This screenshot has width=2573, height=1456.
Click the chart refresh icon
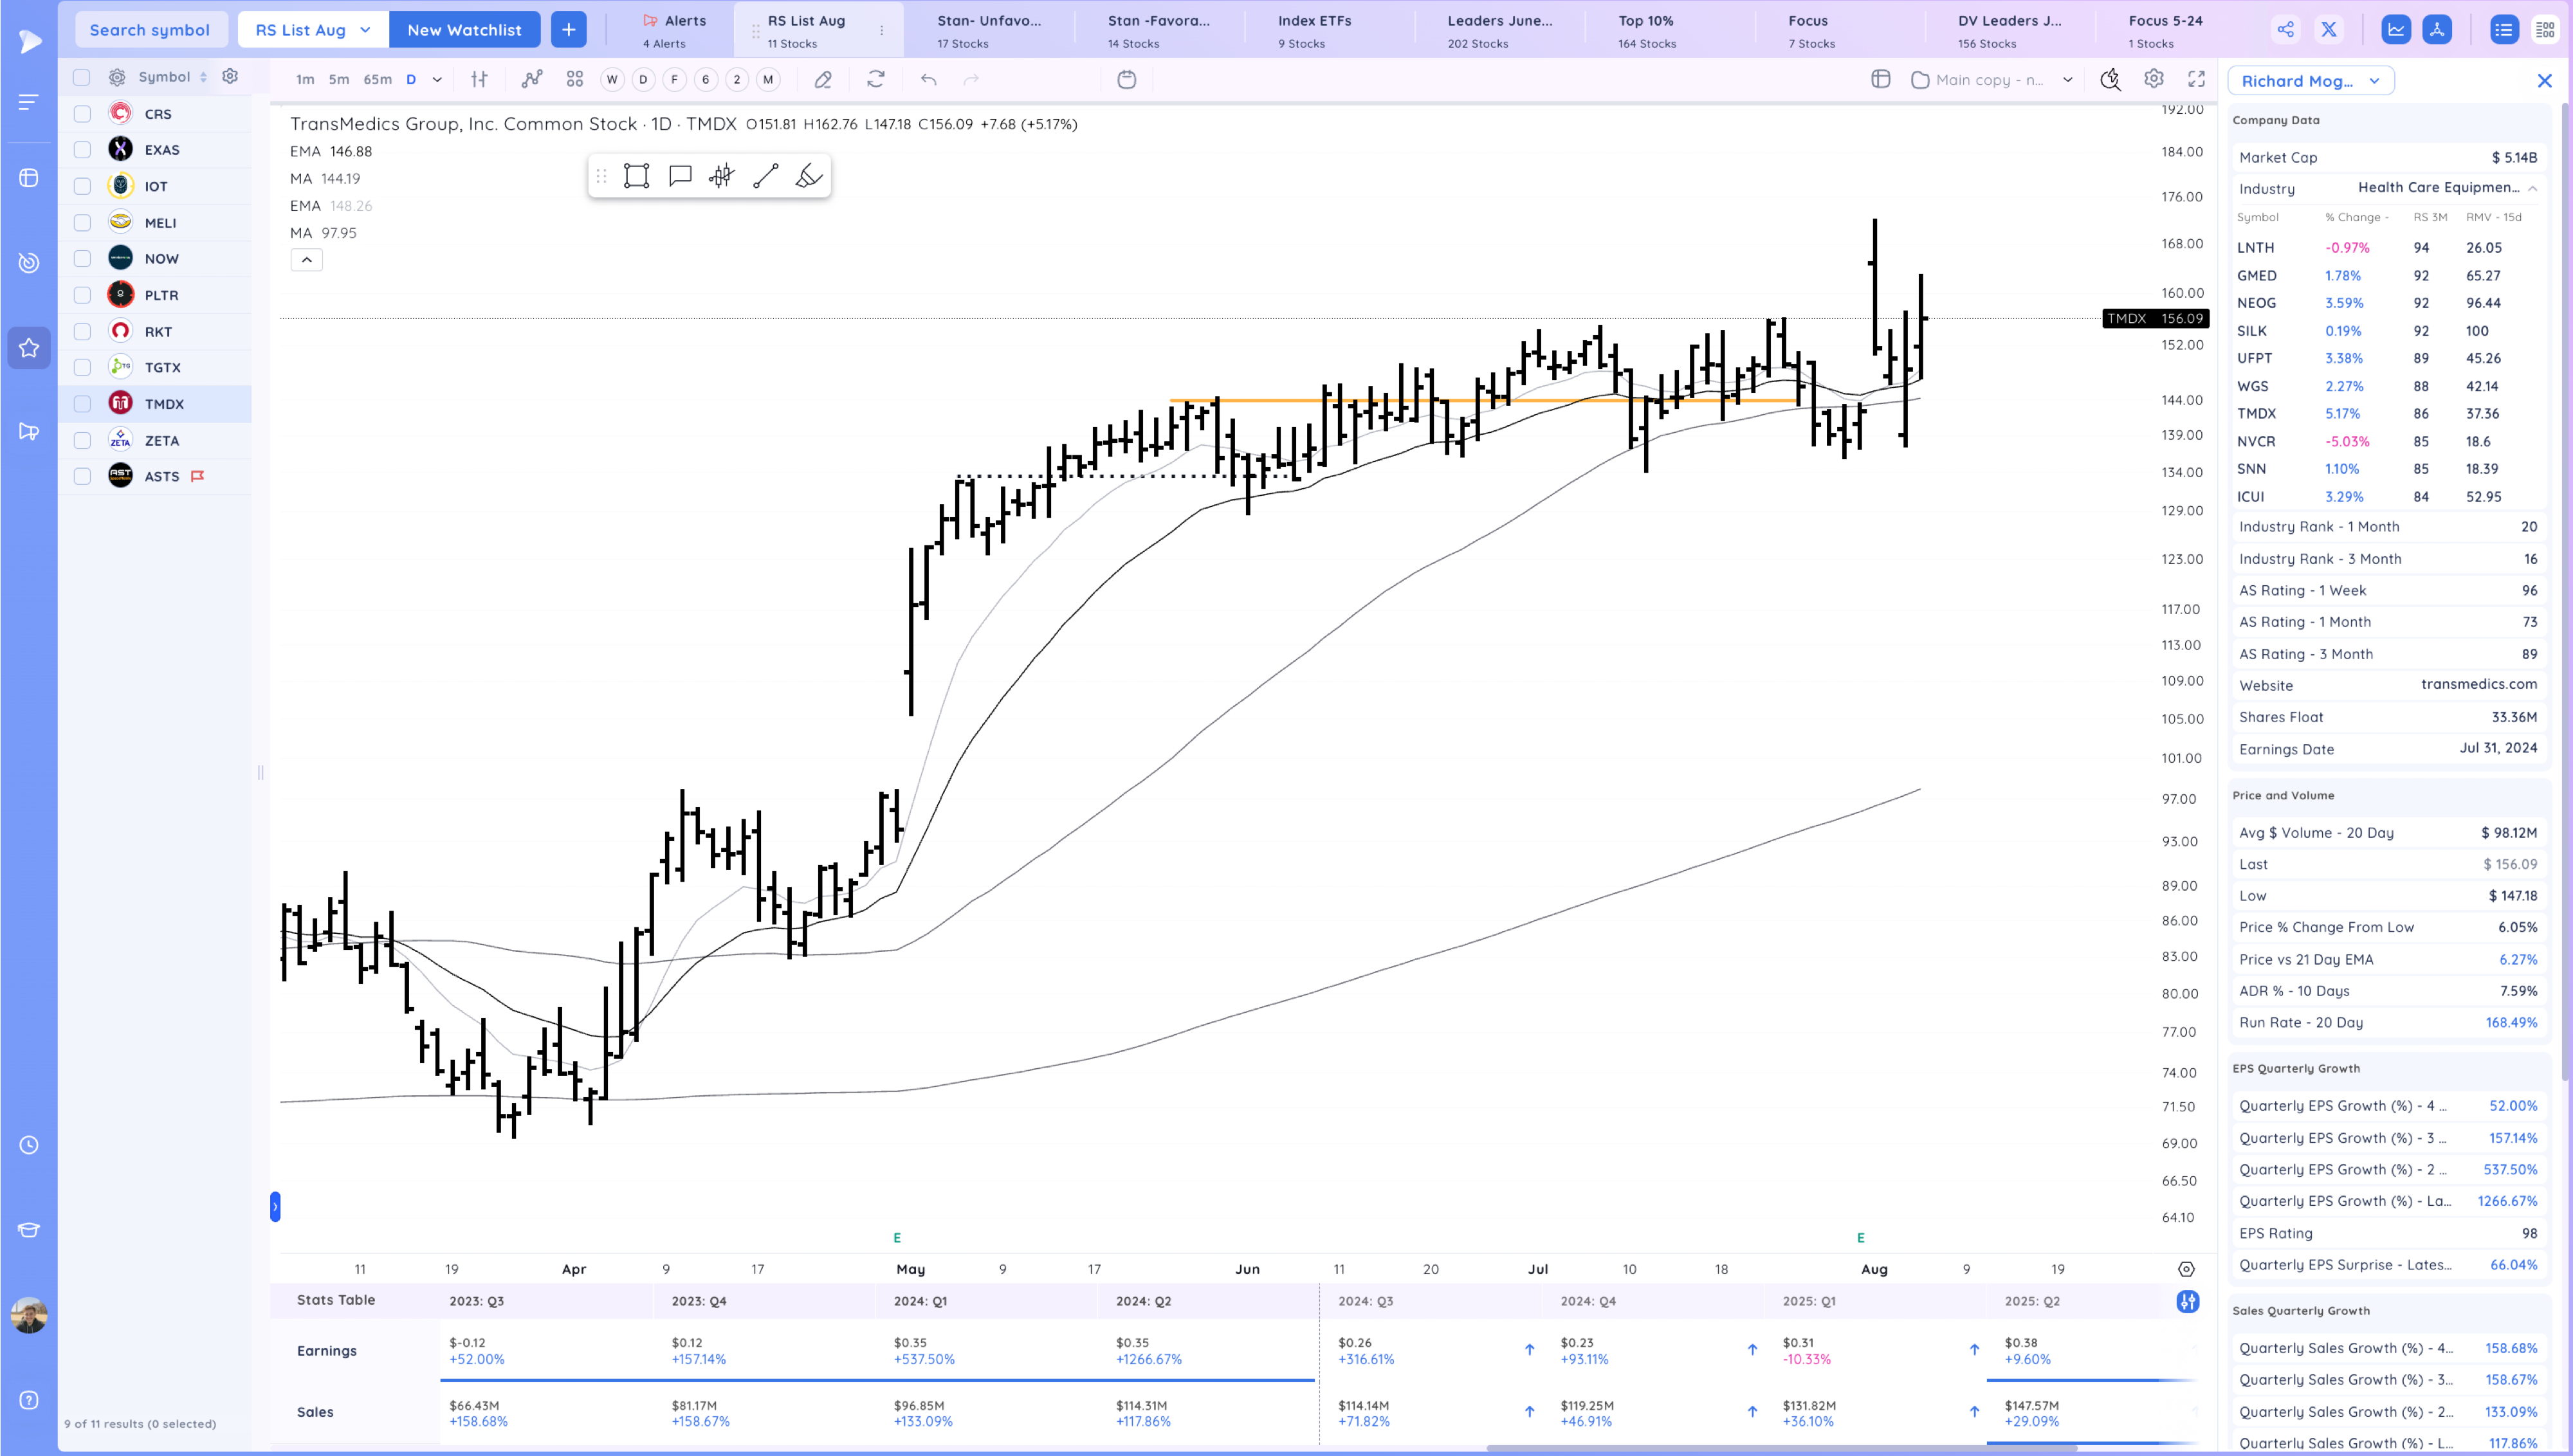pyautogui.click(x=876, y=79)
